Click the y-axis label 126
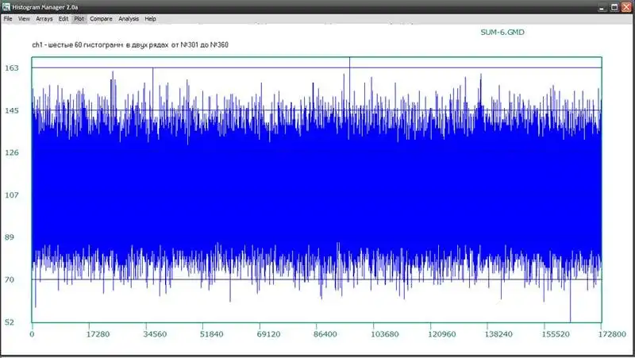 (x=11, y=152)
